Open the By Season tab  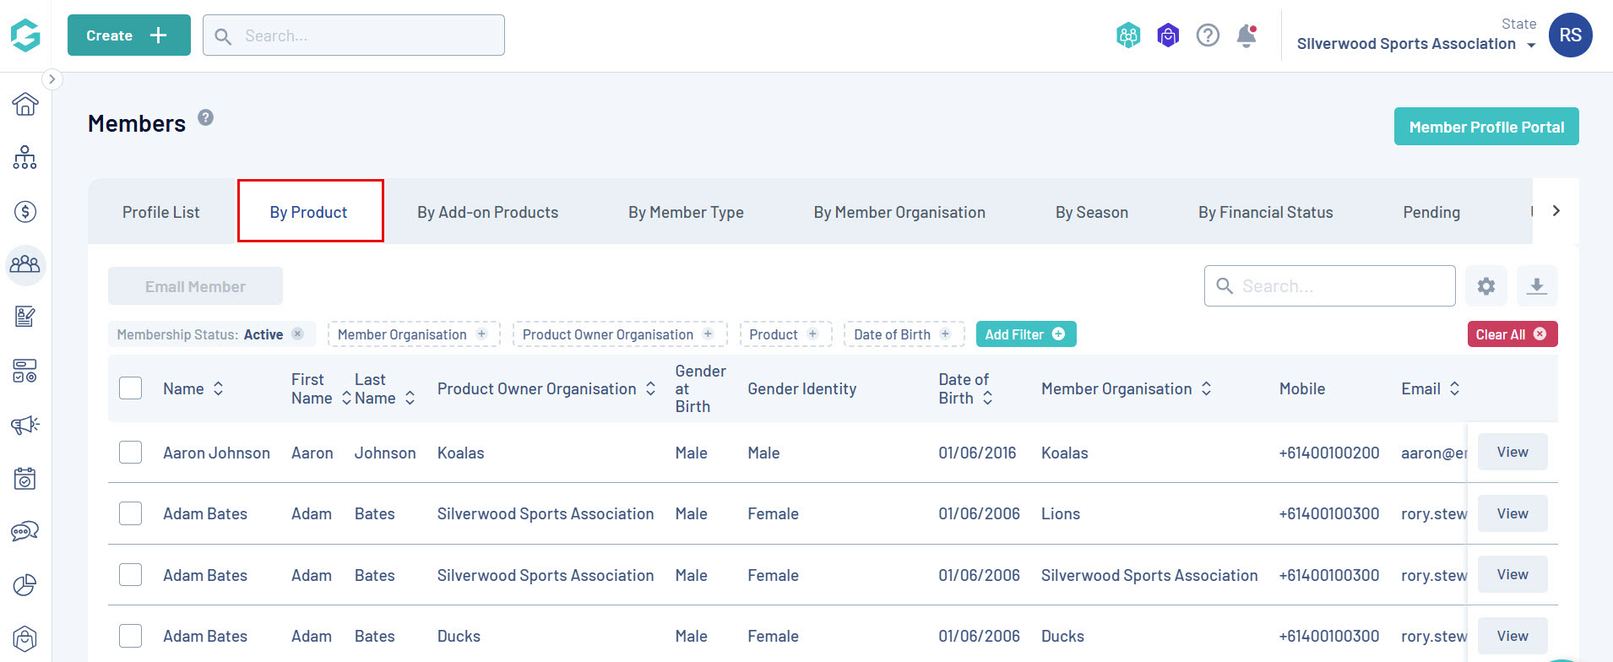click(x=1091, y=212)
